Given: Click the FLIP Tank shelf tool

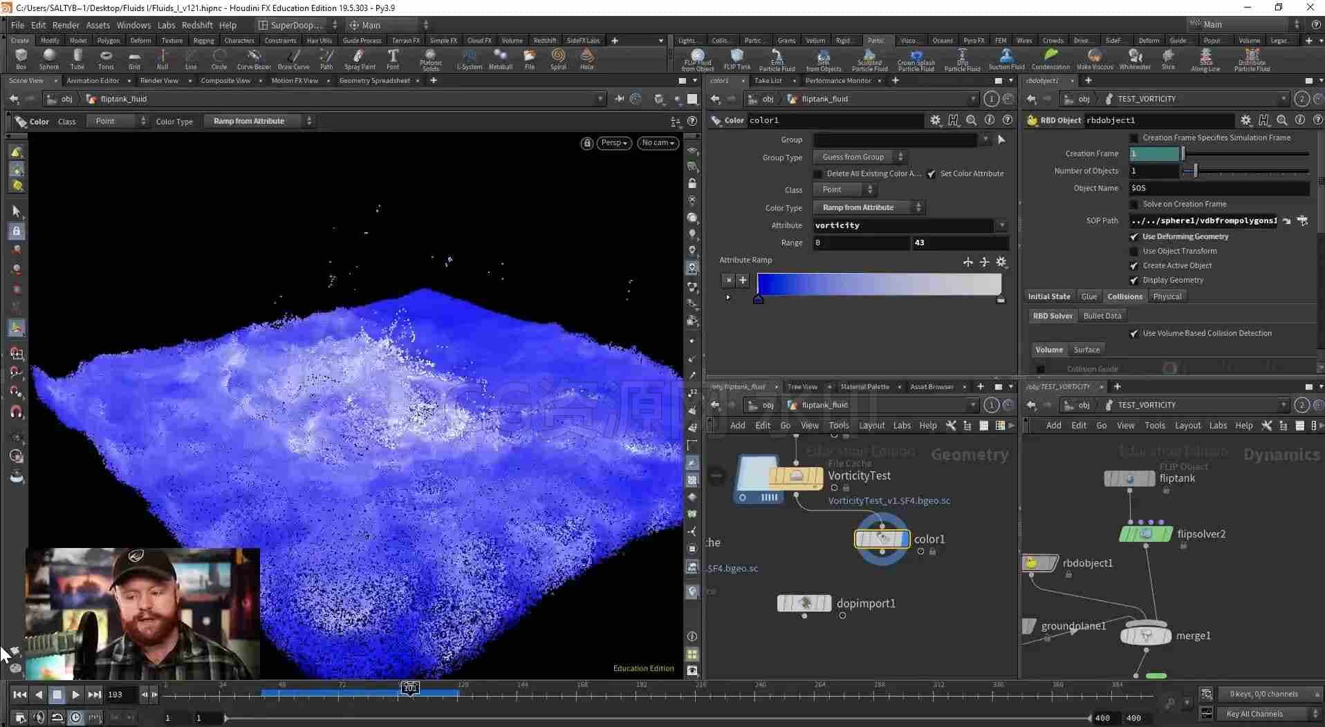Looking at the screenshot, I should tap(736, 59).
